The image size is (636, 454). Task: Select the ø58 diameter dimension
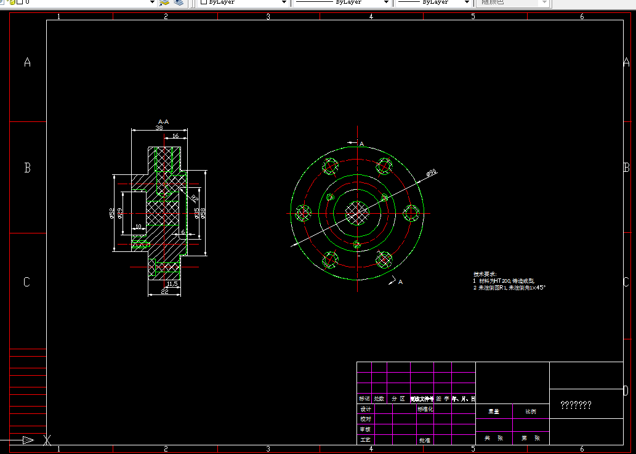coord(203,213)
